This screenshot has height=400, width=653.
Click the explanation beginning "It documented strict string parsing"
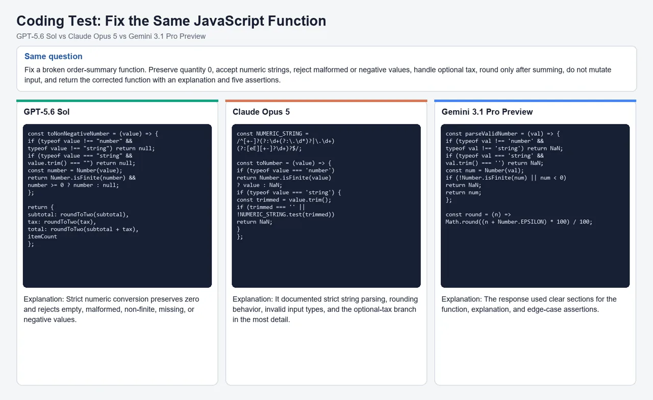click(325, 309)
